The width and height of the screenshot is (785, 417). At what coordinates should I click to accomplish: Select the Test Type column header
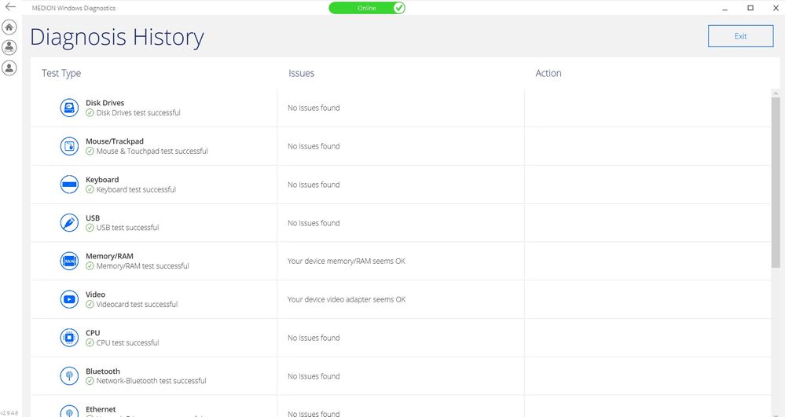point(61,73)
